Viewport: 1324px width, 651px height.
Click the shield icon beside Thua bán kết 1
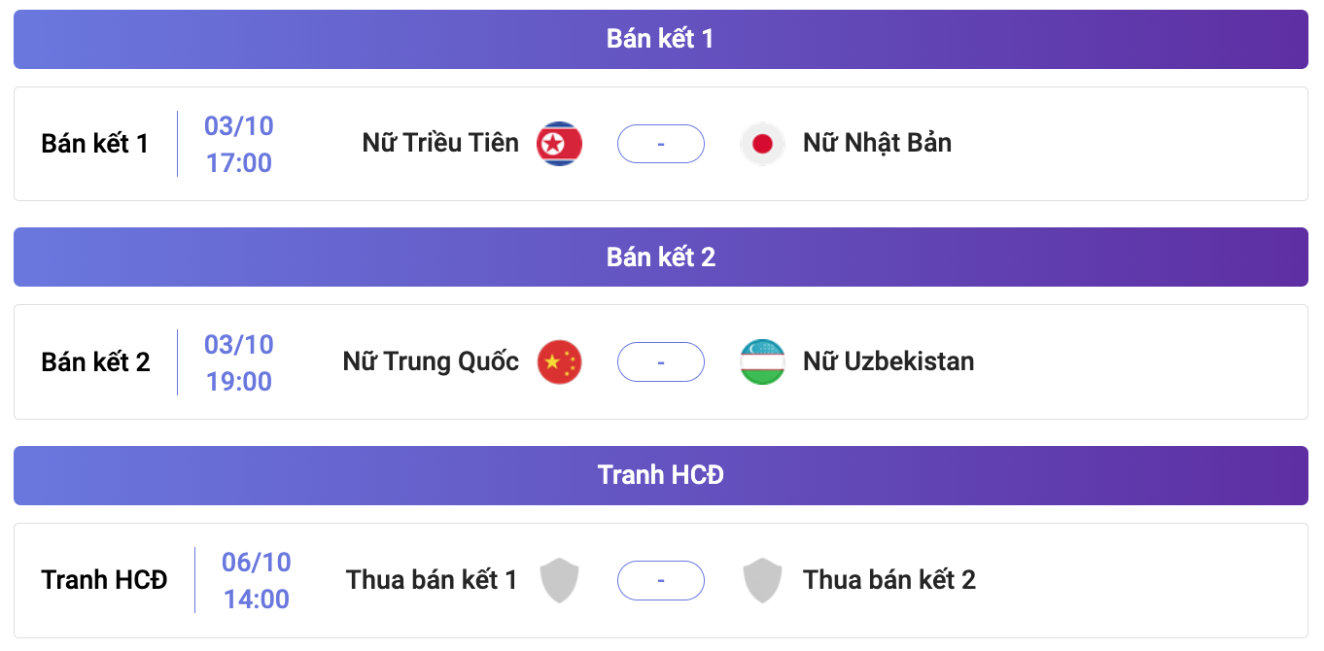pyautogui.click(x=560, y=580)
